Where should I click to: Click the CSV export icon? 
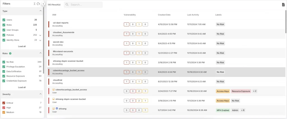[283, 5]
